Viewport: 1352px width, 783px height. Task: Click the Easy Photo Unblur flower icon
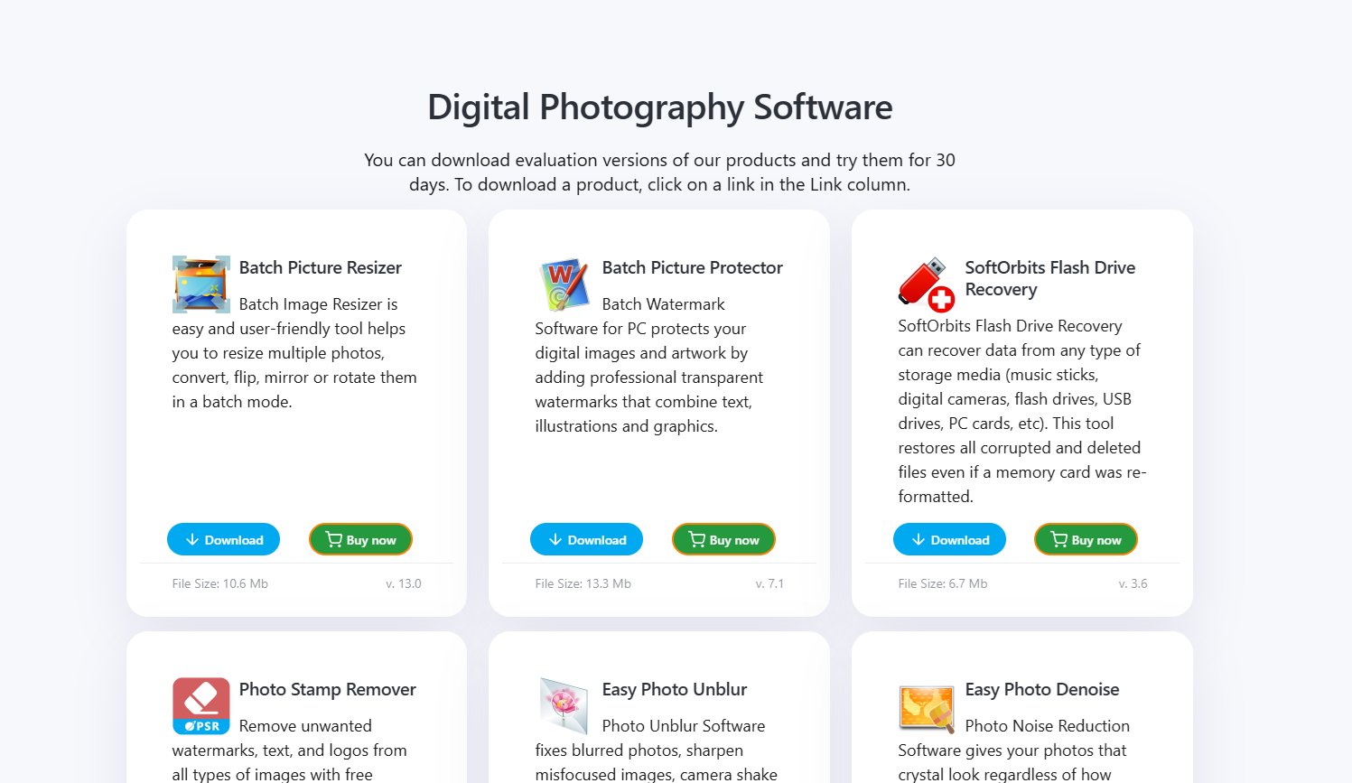tap(564, 706)
